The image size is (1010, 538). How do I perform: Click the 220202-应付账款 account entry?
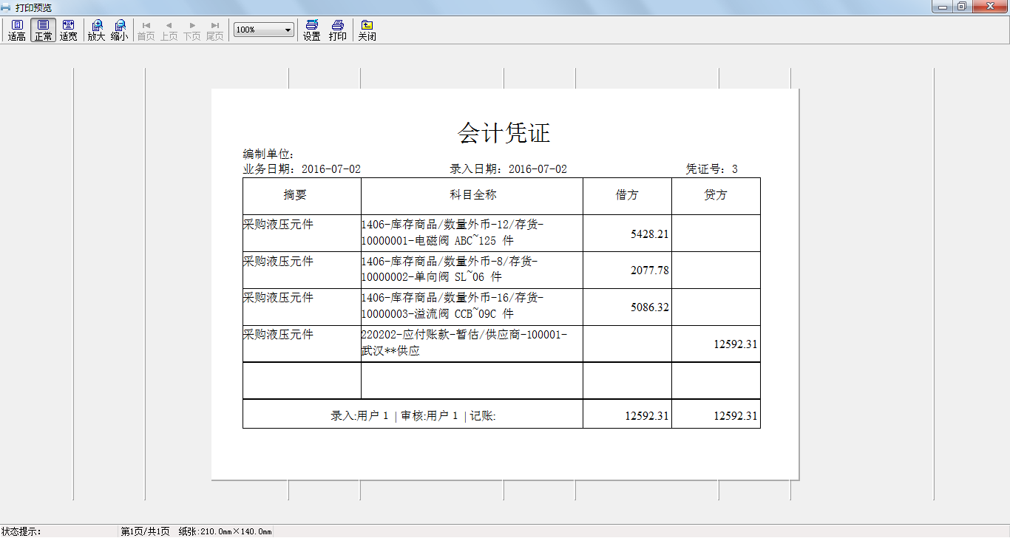pyautogui.click(x=464, y=344)
